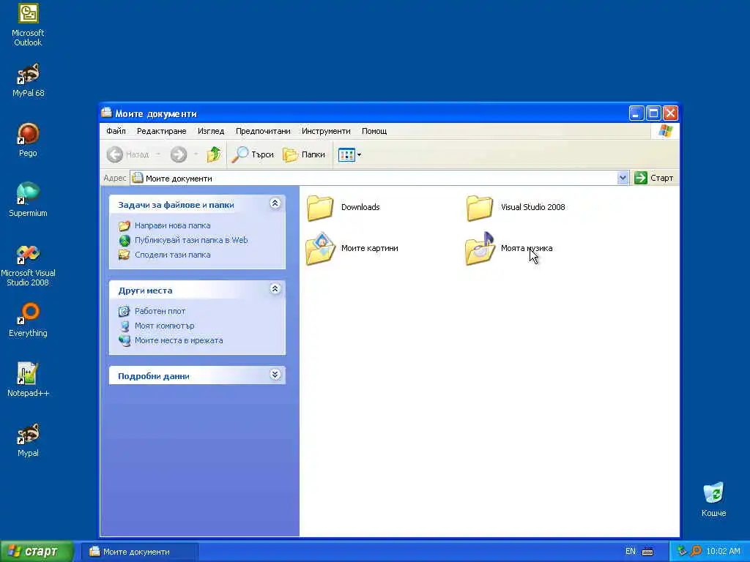
Task: Minimize the Моите документи window
Action: point(636,113)
